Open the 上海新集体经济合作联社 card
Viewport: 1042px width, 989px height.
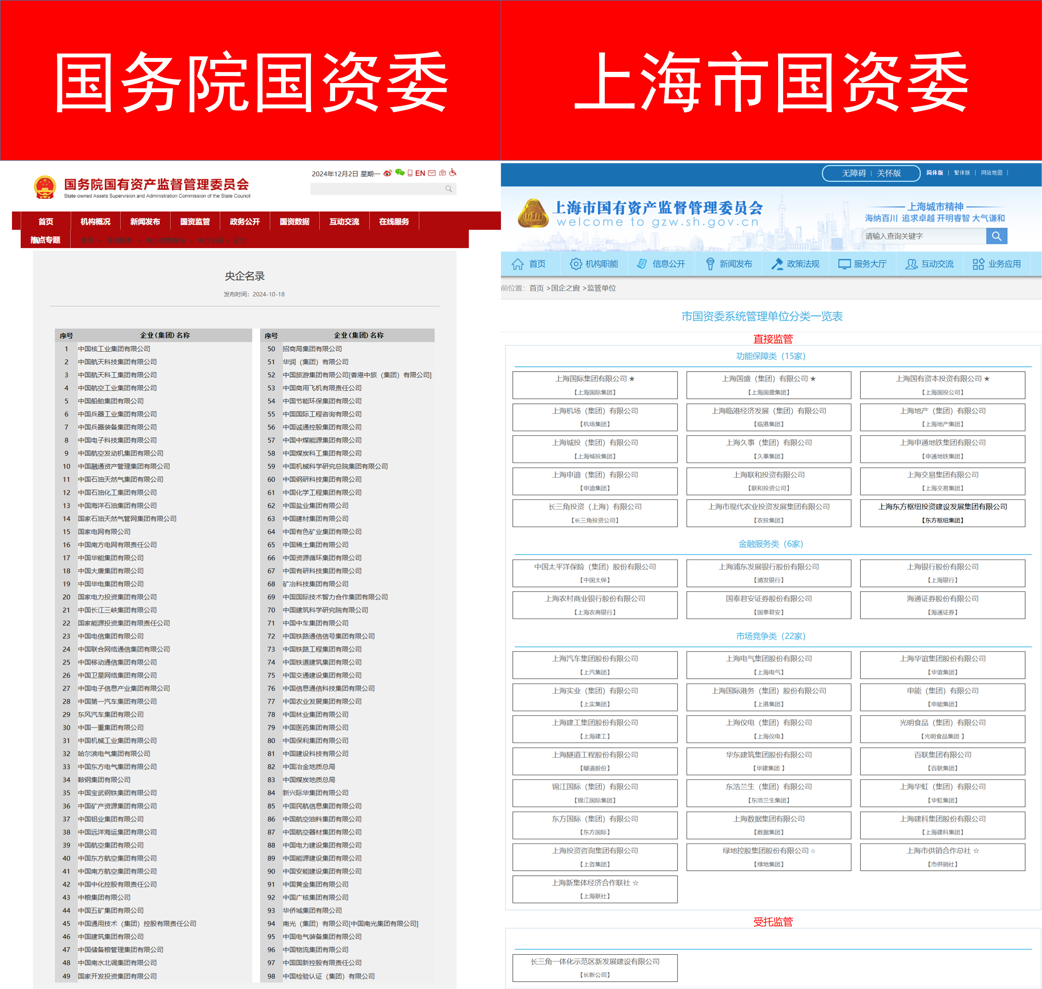point(594,889)
